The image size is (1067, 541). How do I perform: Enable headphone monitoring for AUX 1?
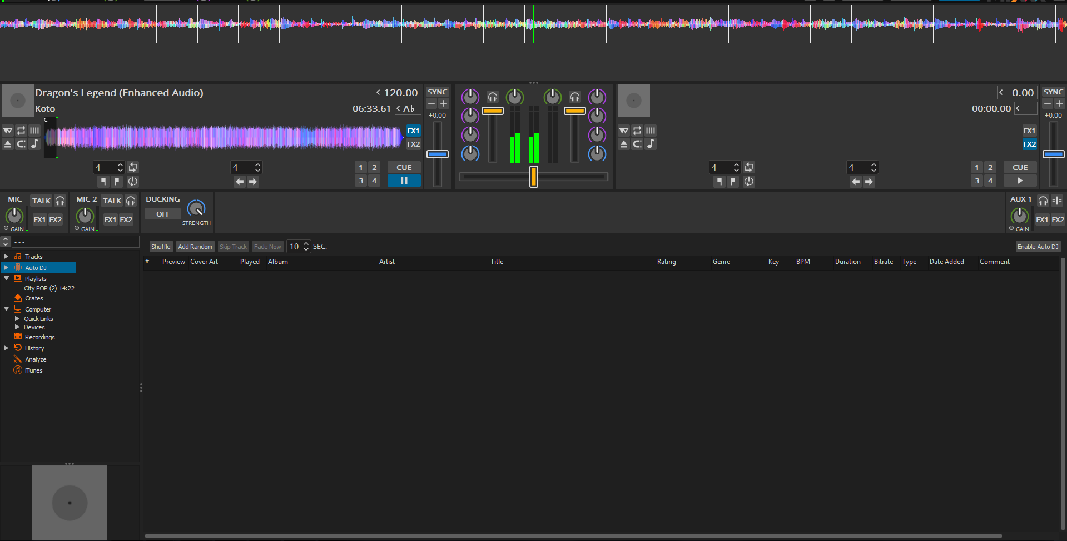pos(1043,201)
